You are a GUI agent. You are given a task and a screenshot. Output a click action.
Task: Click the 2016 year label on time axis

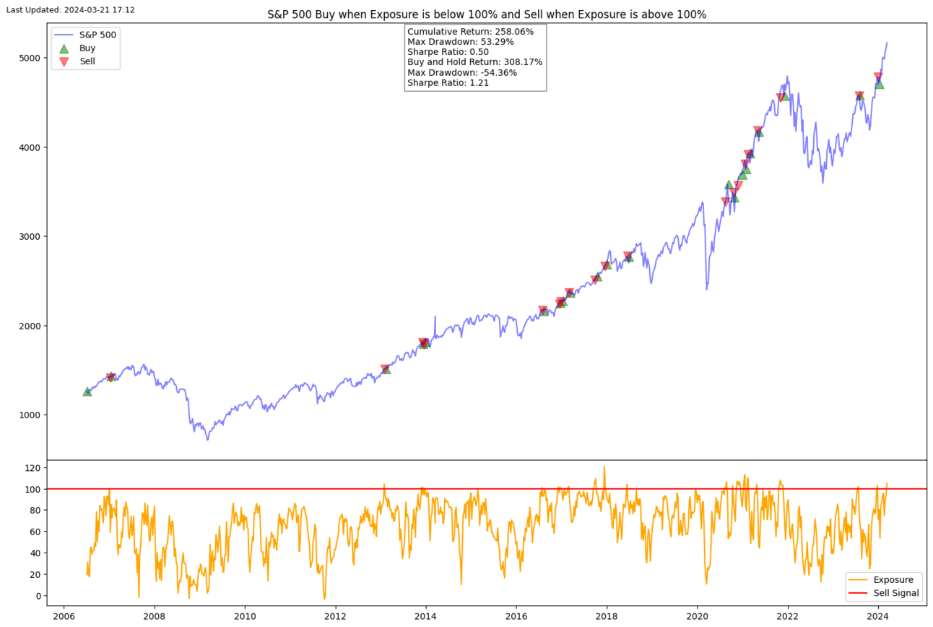[516, 617]
